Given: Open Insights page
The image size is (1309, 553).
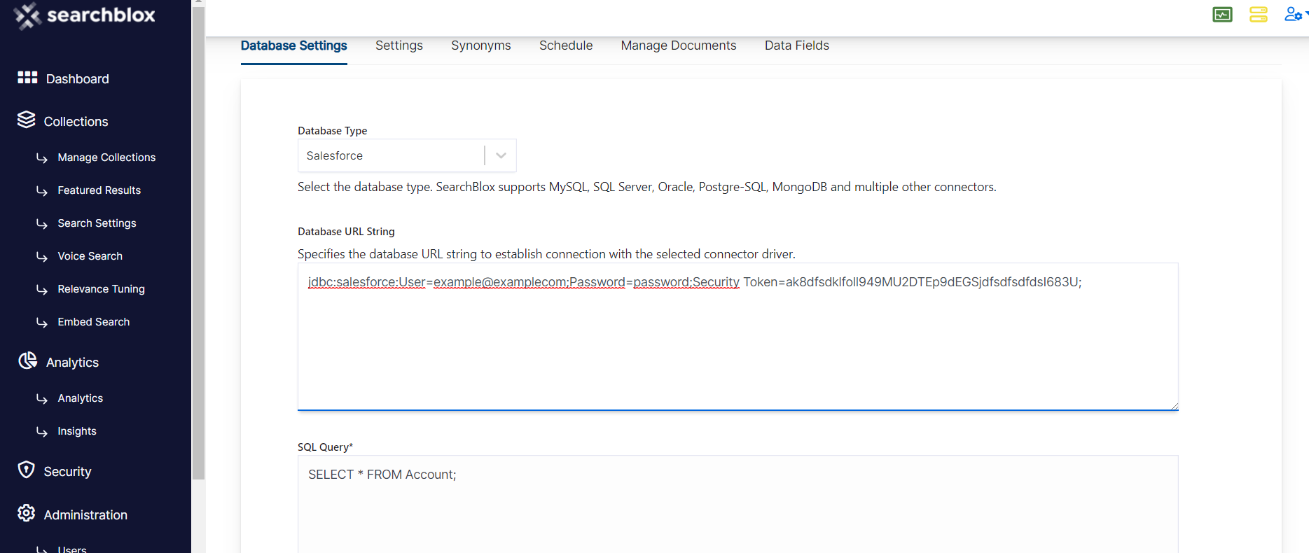Looking at the screenshot, I should point(77,431).
